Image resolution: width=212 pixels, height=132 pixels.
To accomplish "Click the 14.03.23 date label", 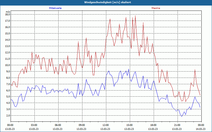I will (201, 129).
